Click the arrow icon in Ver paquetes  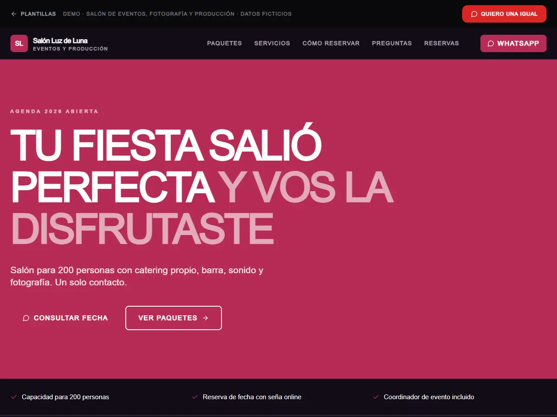coord(205,318)
